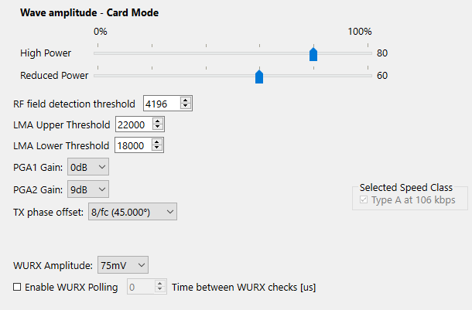Click the High Power slider handle

pyautogui.click(x=313, y=53)
